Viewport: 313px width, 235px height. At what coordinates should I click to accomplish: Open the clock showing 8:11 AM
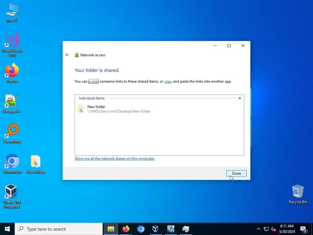pos(287,229)
